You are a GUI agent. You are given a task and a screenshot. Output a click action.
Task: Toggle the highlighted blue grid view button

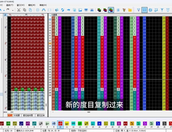144,10
